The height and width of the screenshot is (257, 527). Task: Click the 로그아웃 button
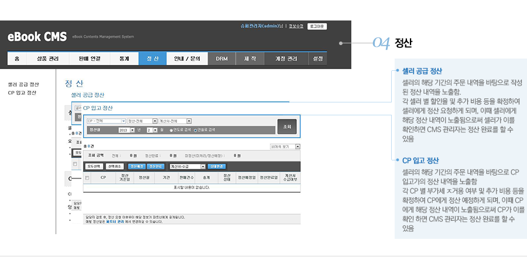(x=317, y=26)
